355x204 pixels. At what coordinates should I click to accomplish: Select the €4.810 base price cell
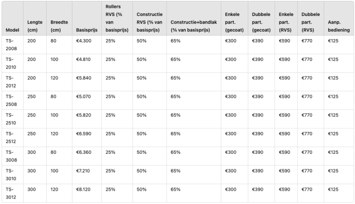click(84, 59)
